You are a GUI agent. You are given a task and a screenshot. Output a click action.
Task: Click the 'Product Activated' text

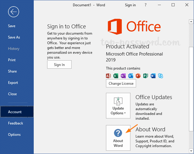pos(128,47)
